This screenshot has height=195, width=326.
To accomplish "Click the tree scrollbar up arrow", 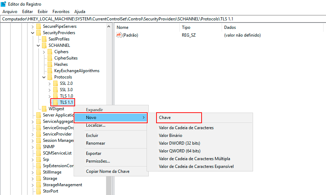I will (x=109, y=27).
